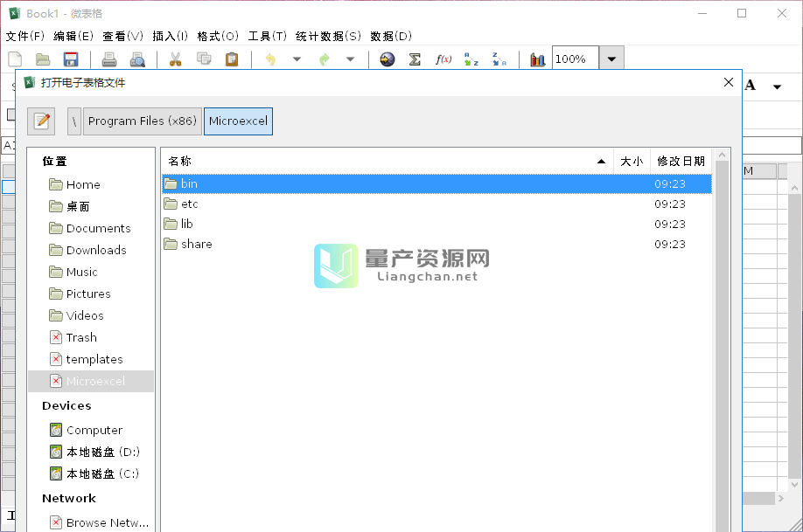803x532 pixels.
Task: Open the font color A dropdown arrow
Action: [777, 86]
